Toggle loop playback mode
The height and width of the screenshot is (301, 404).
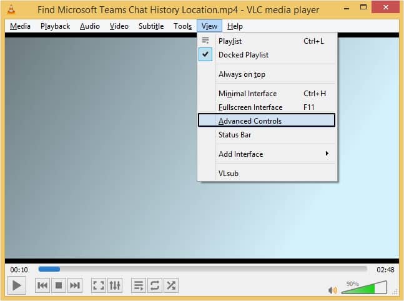pyautogui.click(x=155, y=285)
